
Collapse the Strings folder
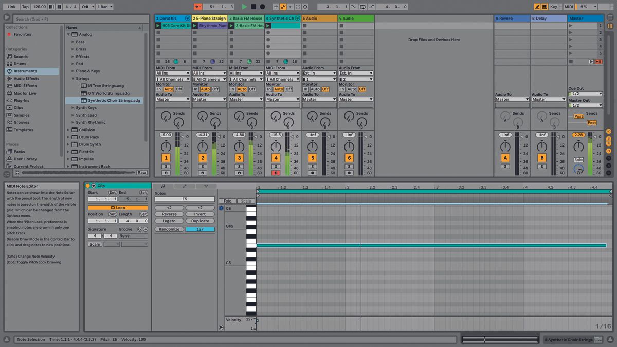coord(72,79)
